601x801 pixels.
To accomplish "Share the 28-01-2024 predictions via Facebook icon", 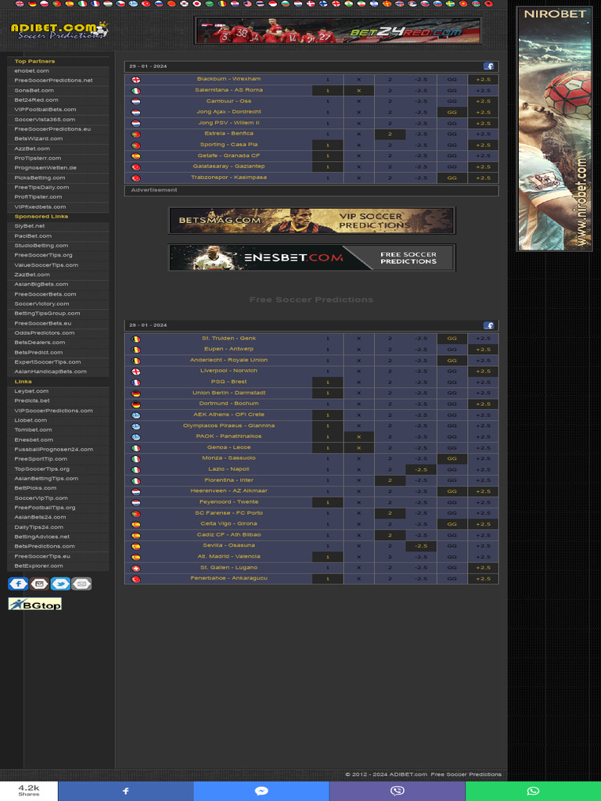I will click(488, 325).
